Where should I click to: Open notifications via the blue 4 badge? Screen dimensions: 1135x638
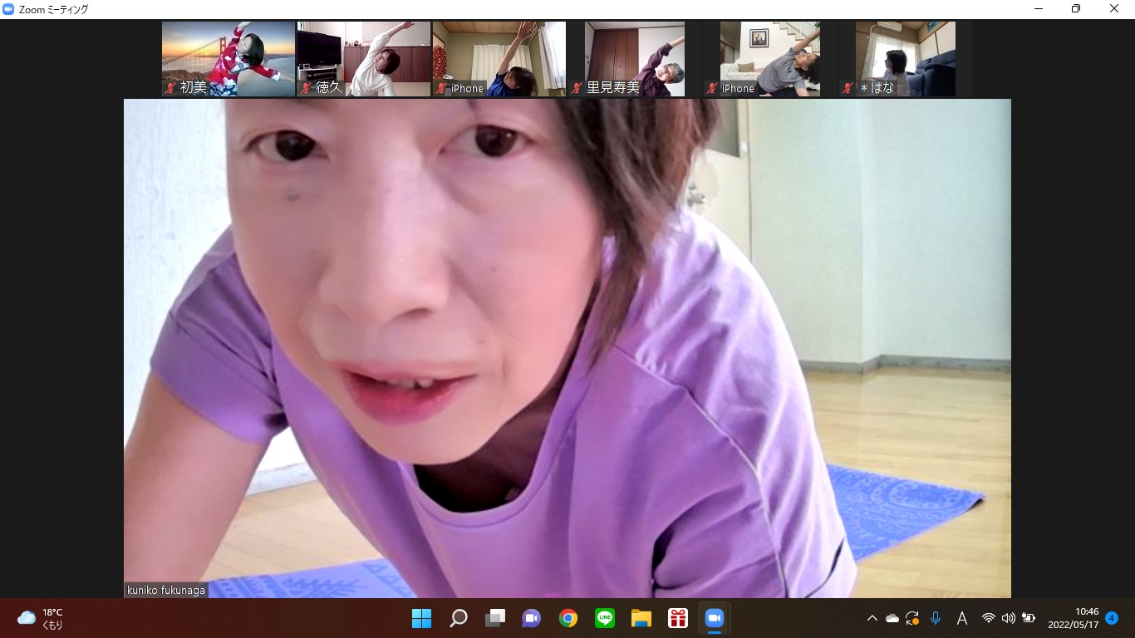[x=1112, y=618]
